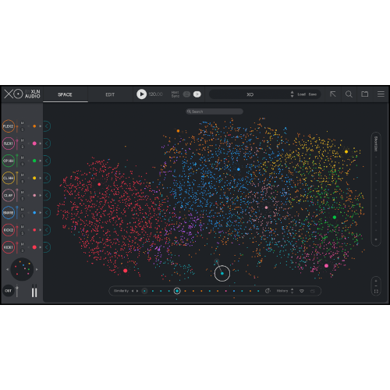390x390 pixels.
Task: Solo the OP HH channel
Action: (x=23, y=164)
